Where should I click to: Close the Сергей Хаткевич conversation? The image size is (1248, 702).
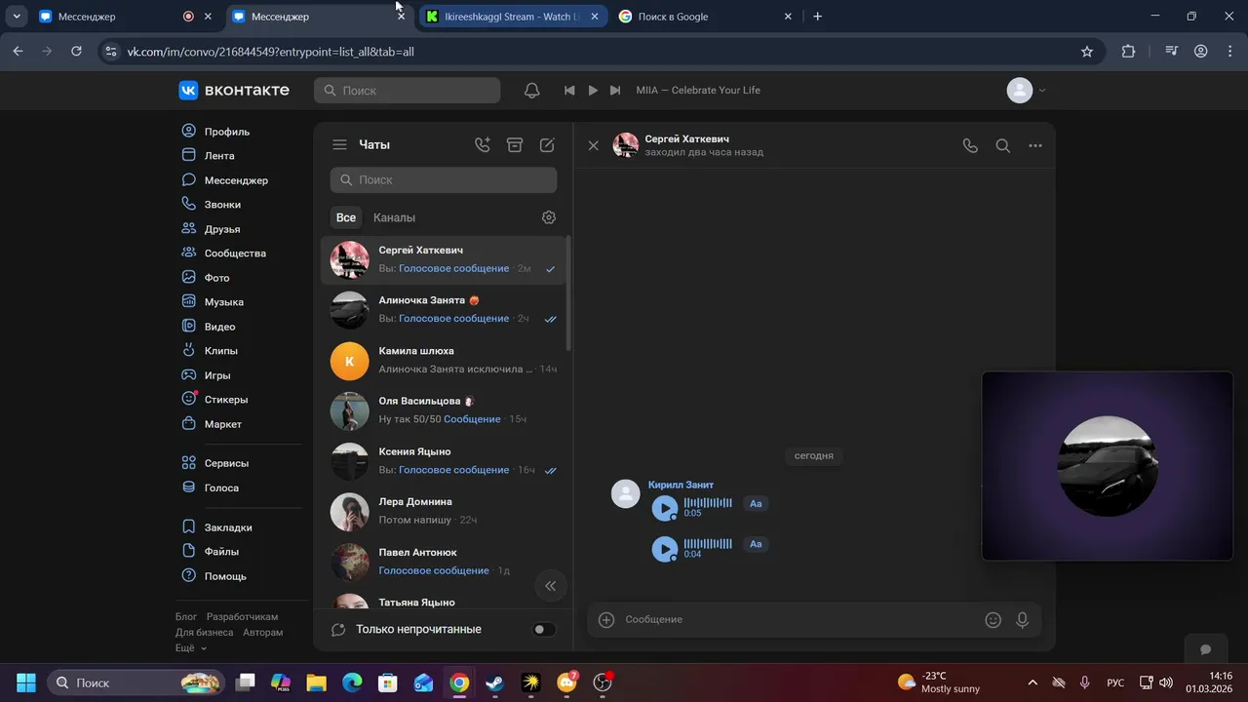pos(593,145)
